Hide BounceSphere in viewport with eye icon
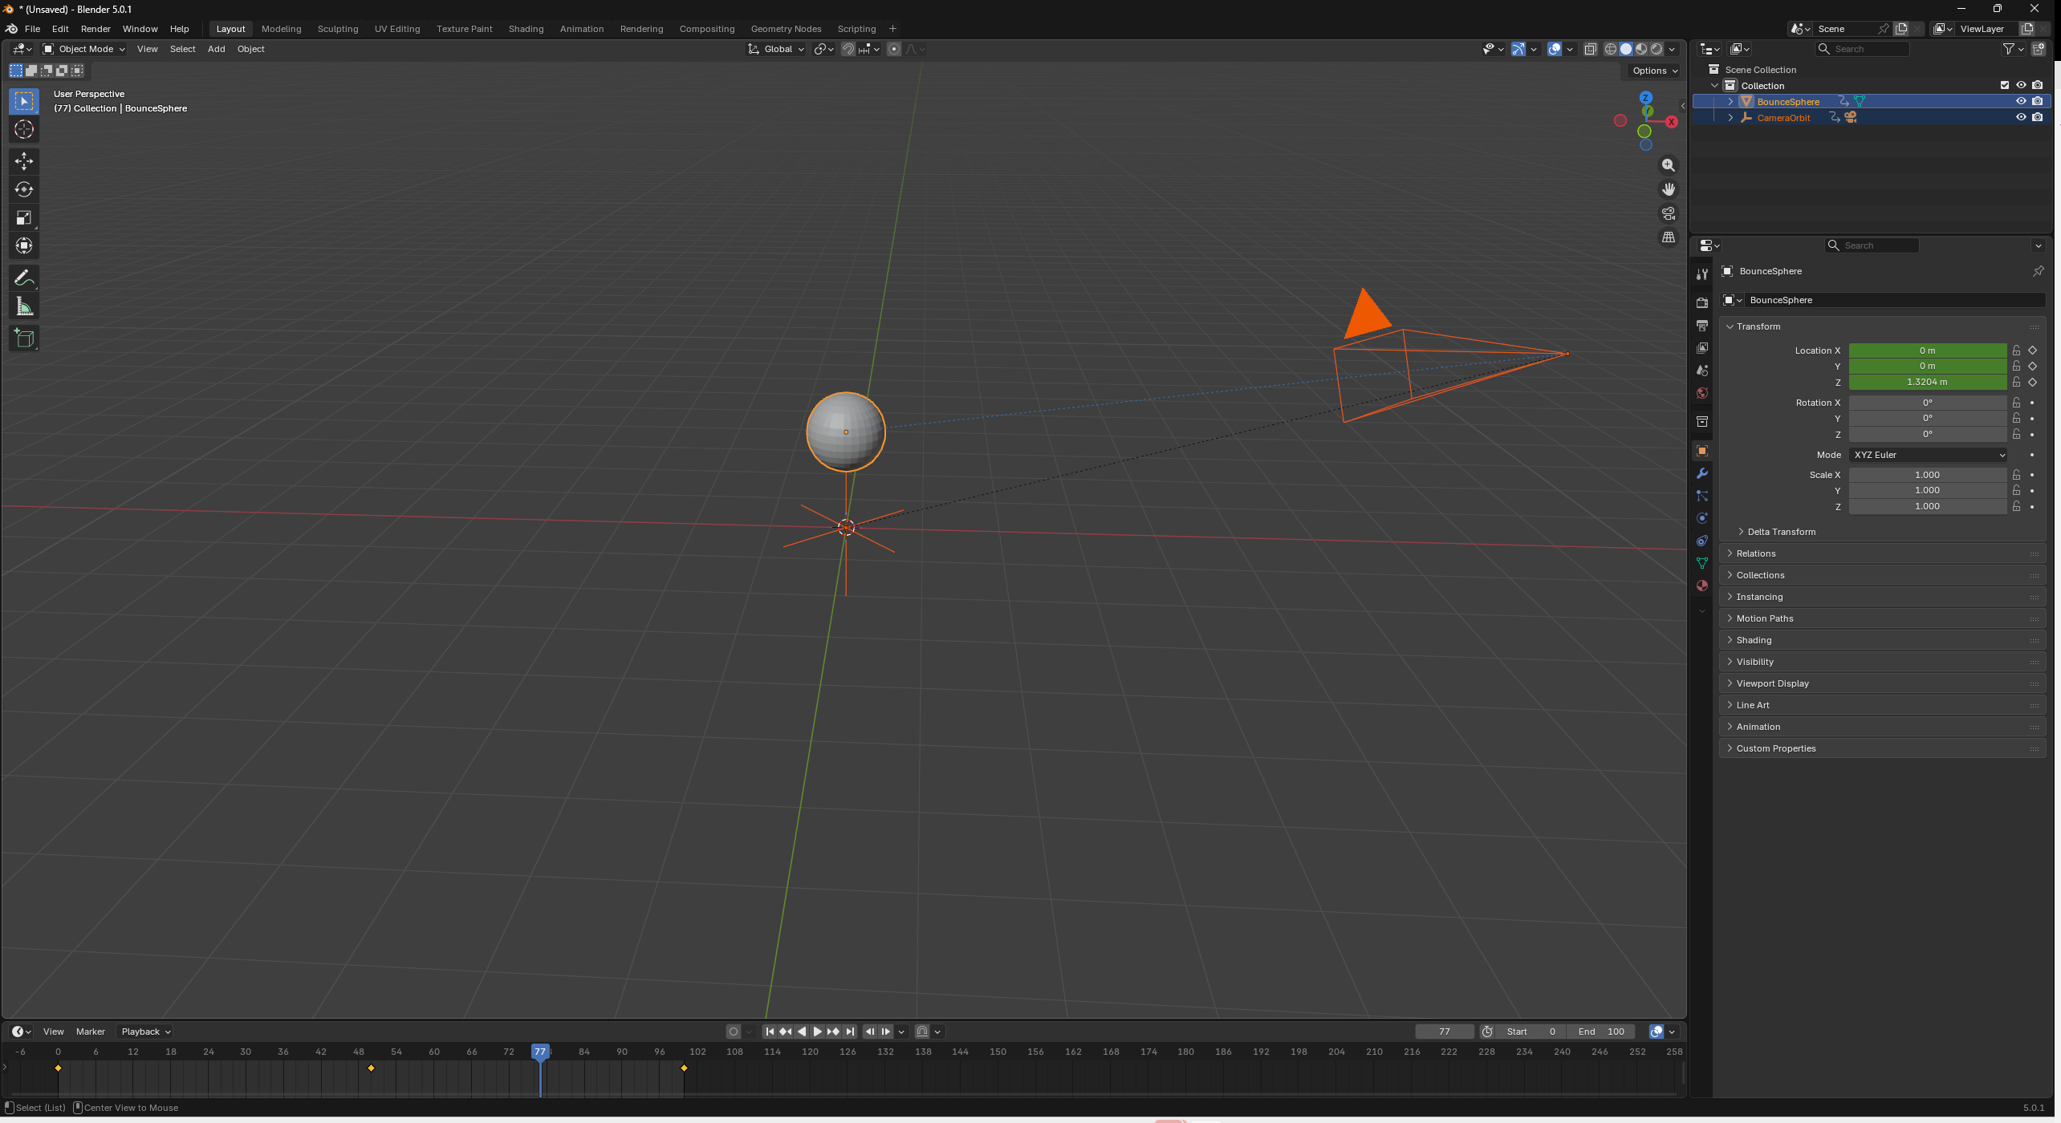 [x=2021, y=101]
